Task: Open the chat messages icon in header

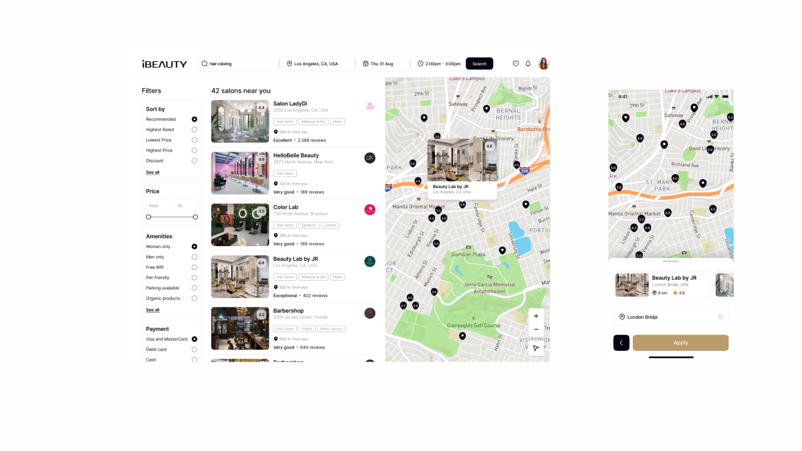Action: pyautogui.click(x=515, y=63)
